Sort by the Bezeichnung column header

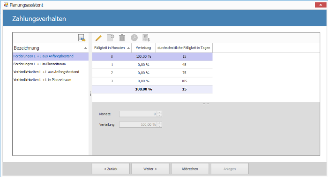(x=51, y=48)
